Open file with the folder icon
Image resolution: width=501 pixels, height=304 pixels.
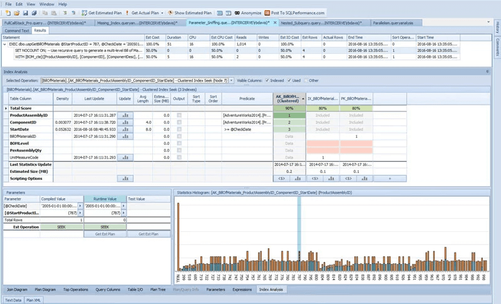point(17,13)
